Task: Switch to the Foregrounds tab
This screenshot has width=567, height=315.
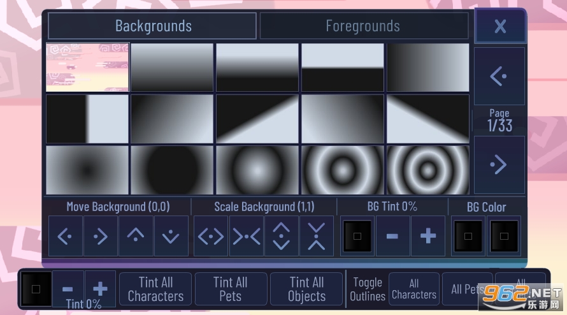Action: click(x=364, y=26)
